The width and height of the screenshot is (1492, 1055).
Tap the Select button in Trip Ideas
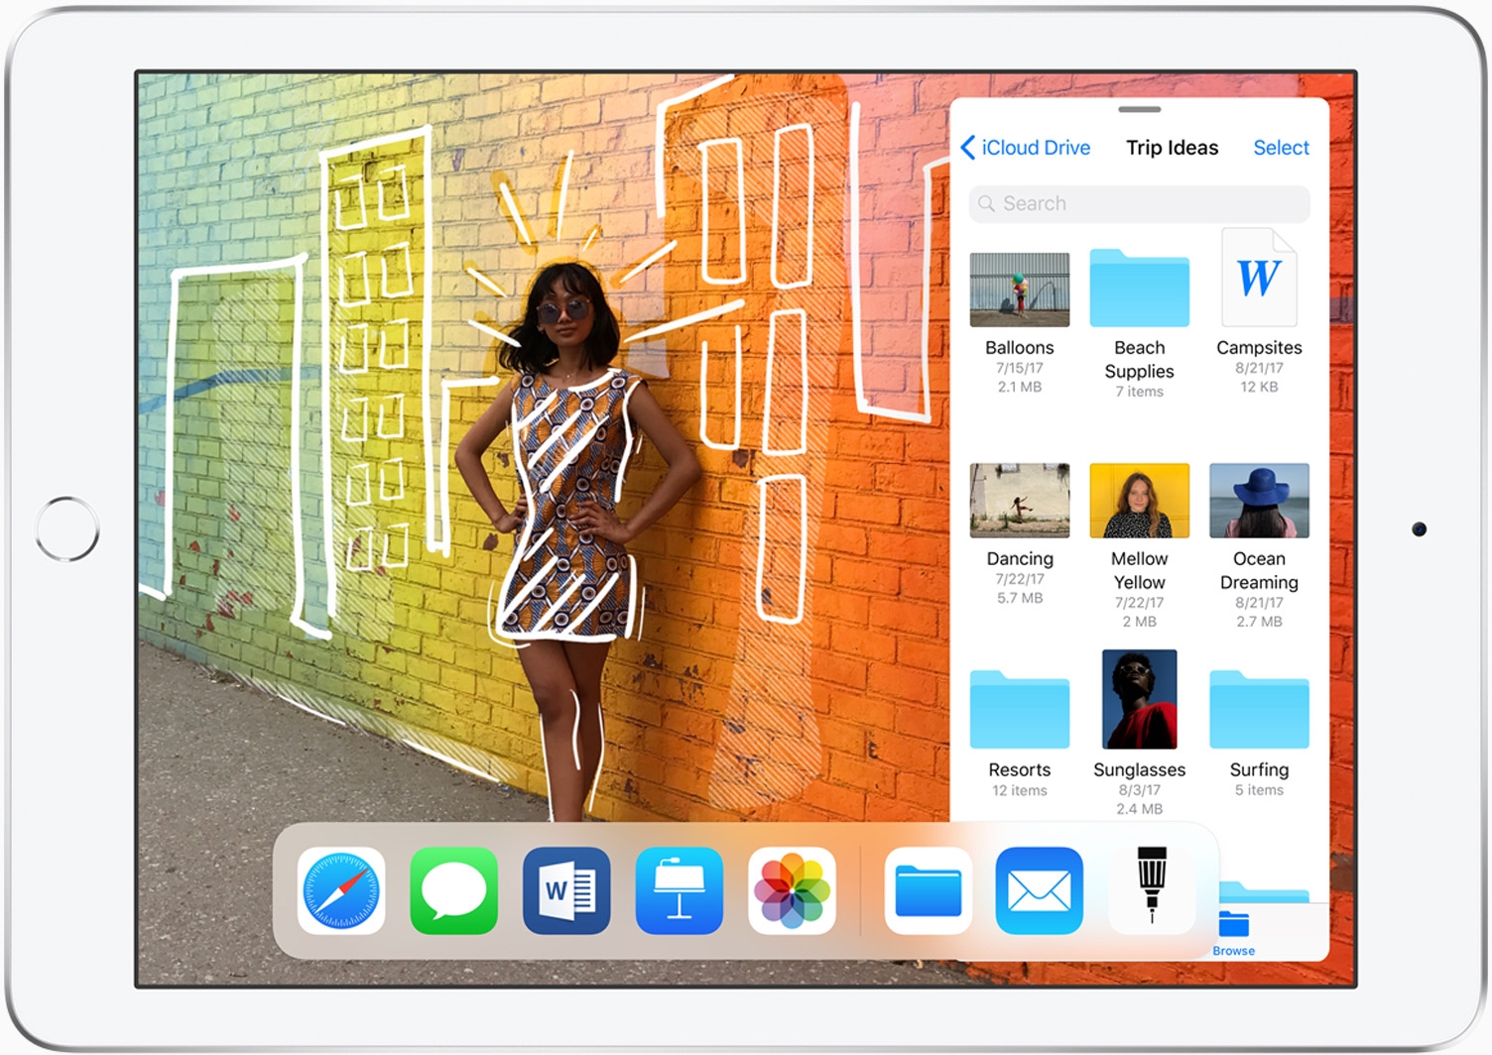(1281, 147)
